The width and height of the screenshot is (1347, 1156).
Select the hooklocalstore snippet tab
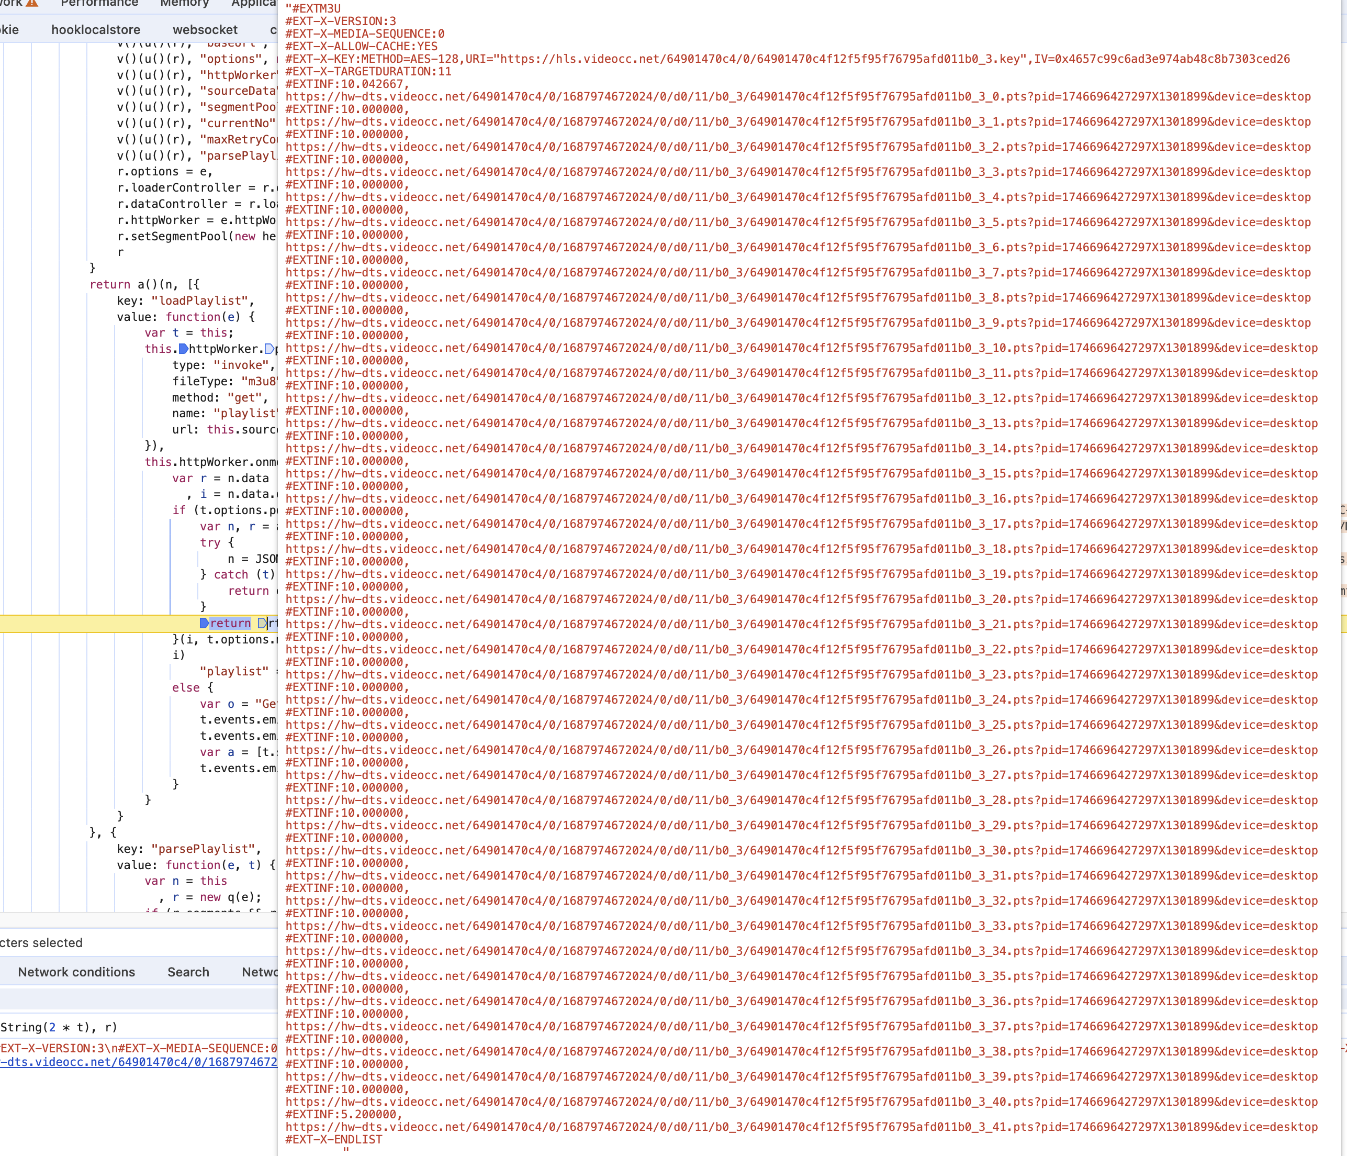(x=96, y=29)
